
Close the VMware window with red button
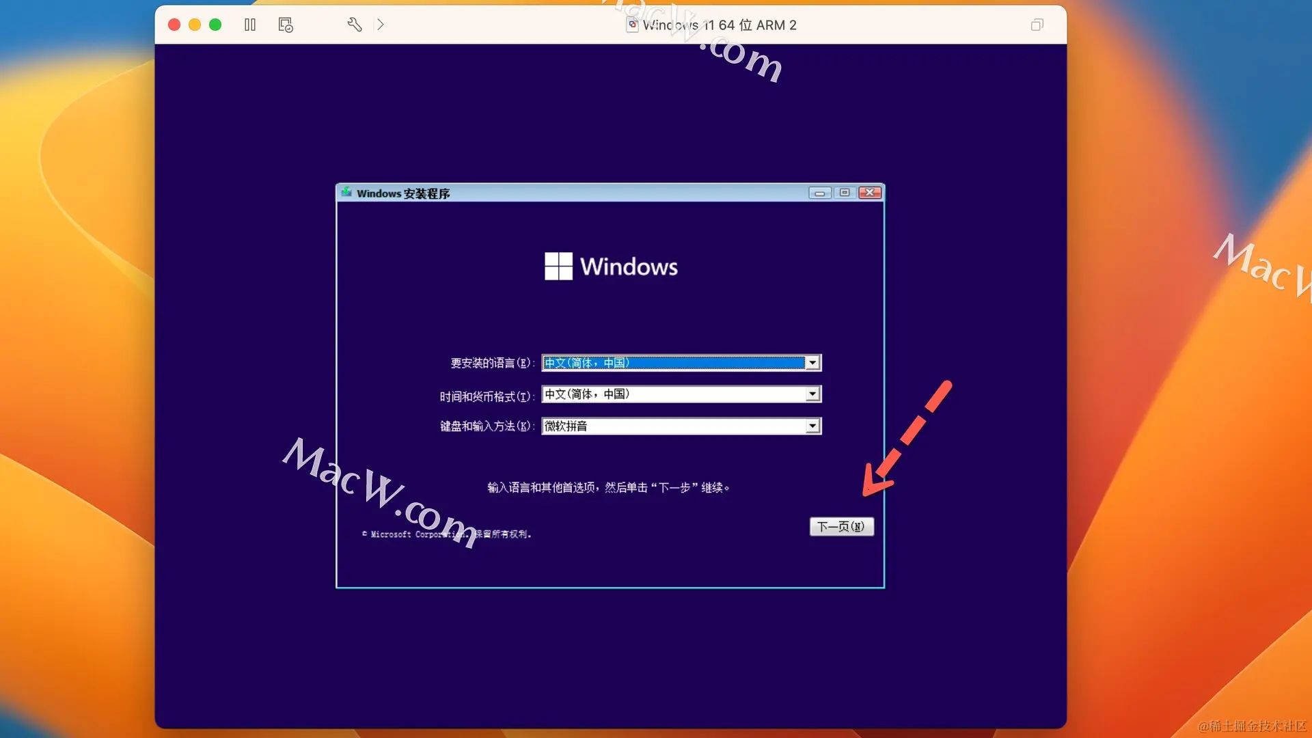tap(174, 25)
